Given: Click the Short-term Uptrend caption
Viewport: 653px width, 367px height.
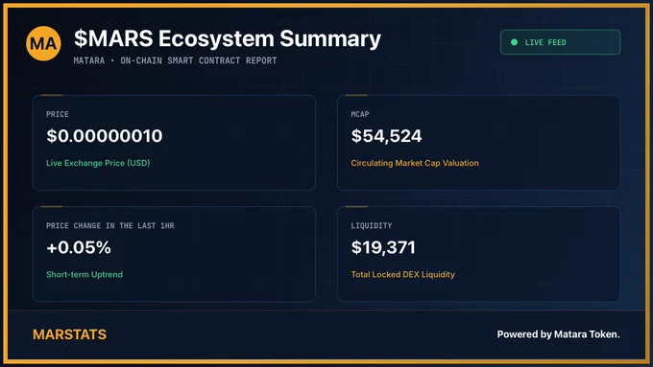Looking at the screenshot, I should 85,274.
